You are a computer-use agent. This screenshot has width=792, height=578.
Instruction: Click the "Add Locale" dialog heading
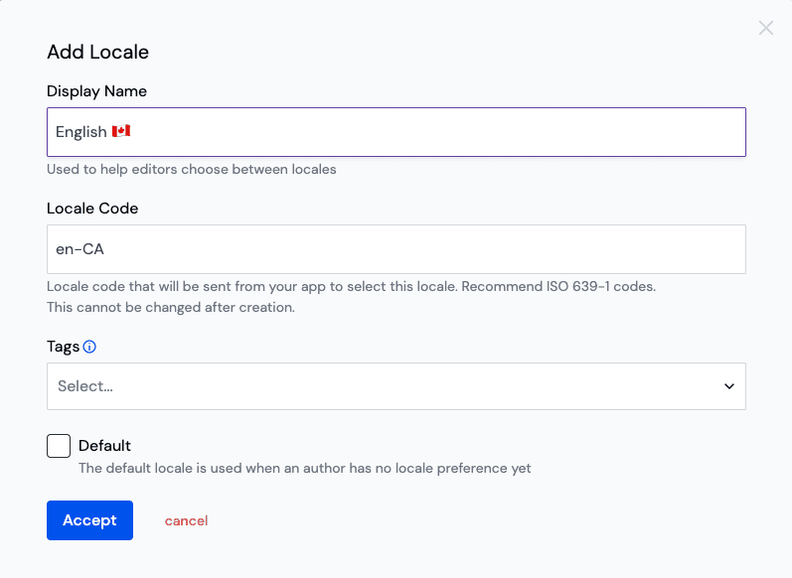point(97,52)
